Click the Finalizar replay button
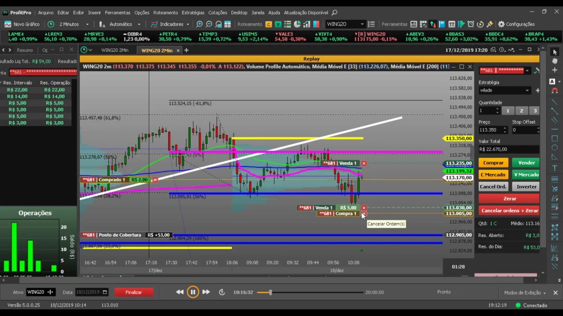Viewport: 563px width, 316px height. point(134,292)
